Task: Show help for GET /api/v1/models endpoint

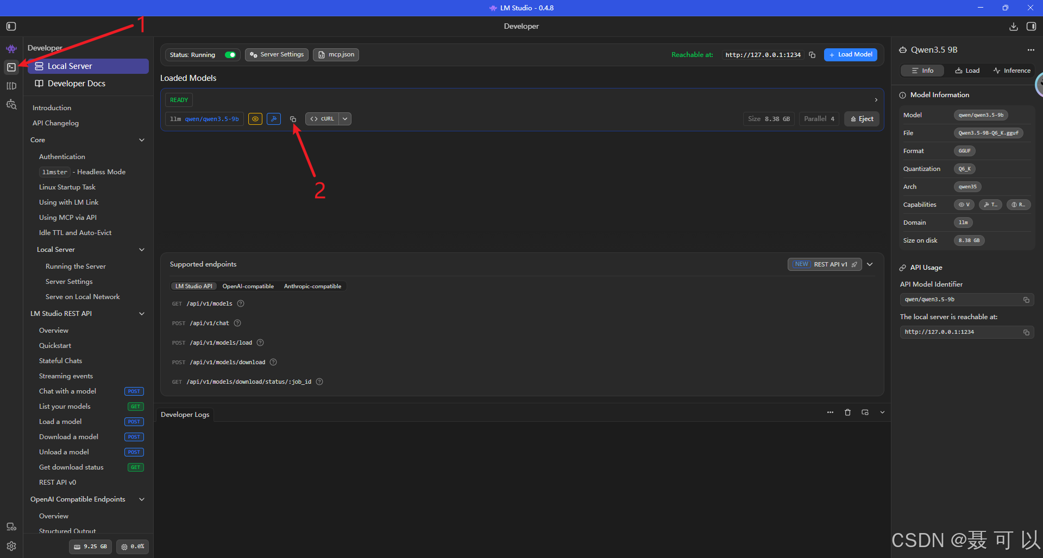Action: point(241,303)
